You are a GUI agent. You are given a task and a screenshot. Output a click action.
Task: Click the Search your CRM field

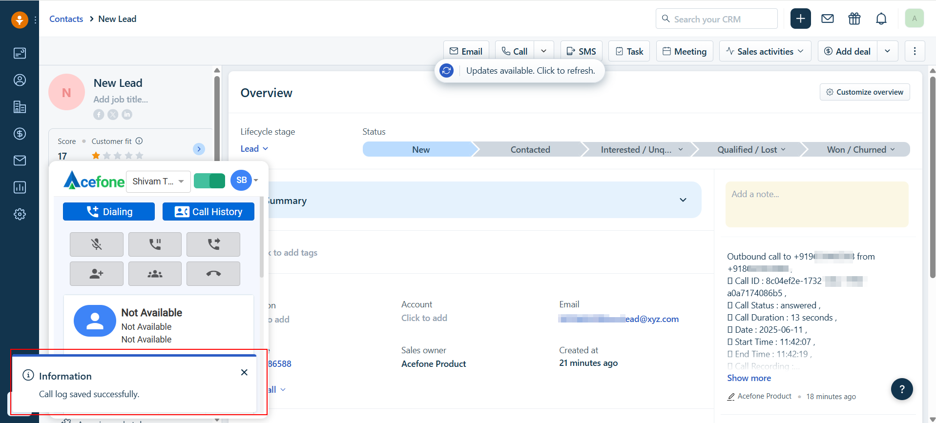(716, 19)
